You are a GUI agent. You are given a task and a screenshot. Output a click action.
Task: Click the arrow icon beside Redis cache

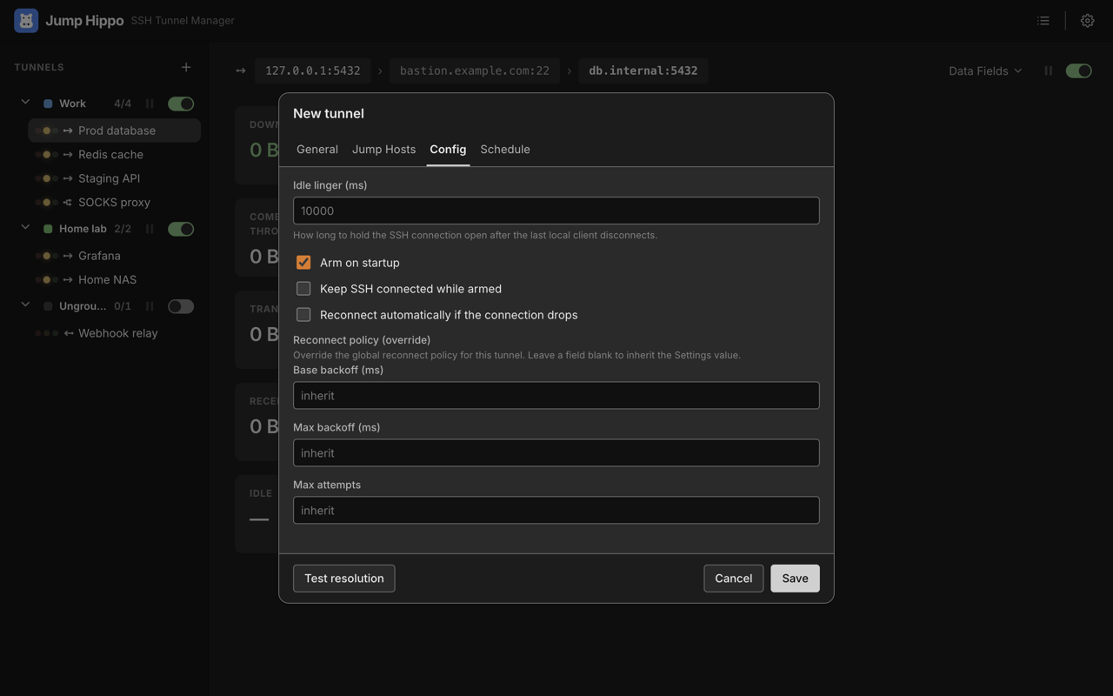tap(68, 154)
